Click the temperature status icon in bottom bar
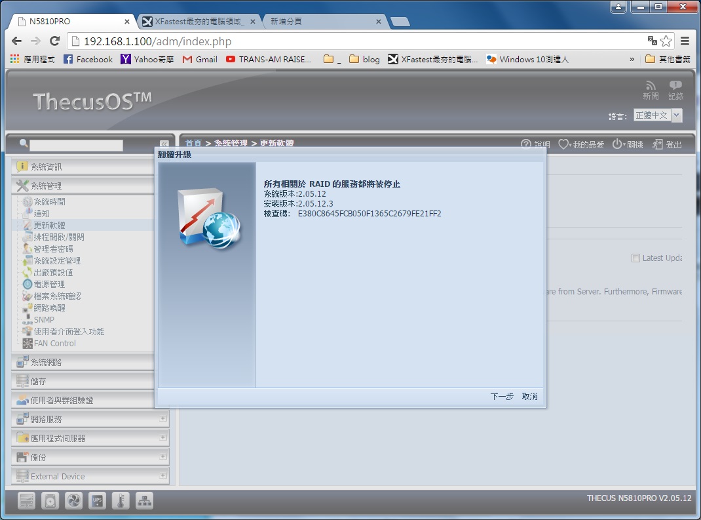This screenshot has height=520, width=701. [x=121, y=501]
